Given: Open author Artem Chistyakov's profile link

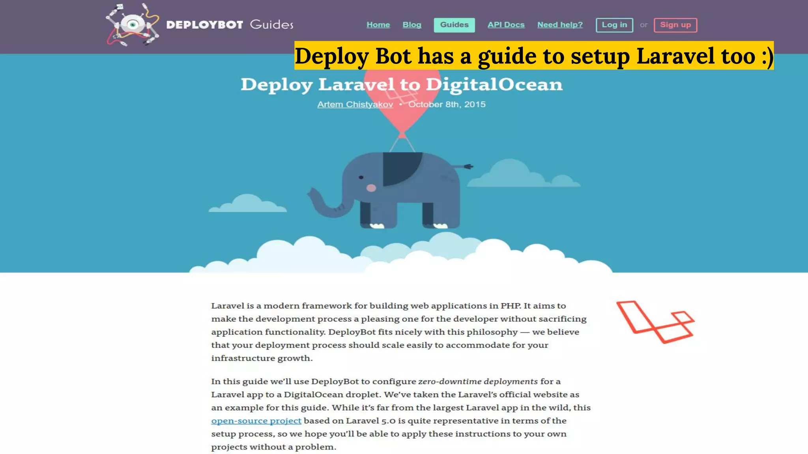Looking at the screenshot, I should (x=355, y=104).
